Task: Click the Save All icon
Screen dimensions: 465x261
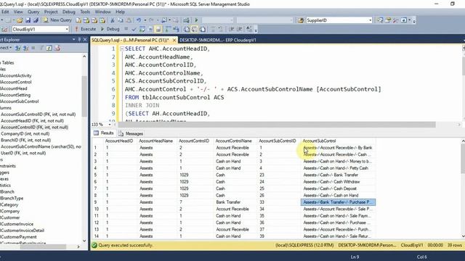Action: click(x=36, y=20)
